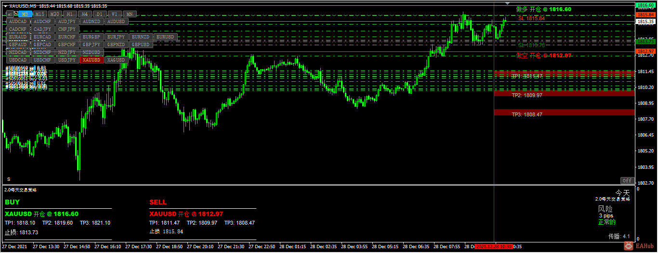Select the GBPCAD symbol button
Screen dimensions: 658x253
43,45
